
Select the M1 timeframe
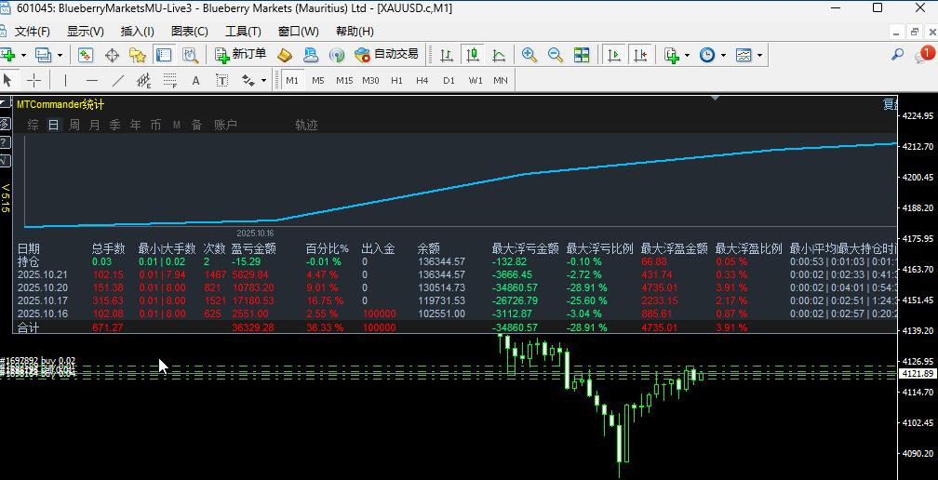[x=292, y=80]
